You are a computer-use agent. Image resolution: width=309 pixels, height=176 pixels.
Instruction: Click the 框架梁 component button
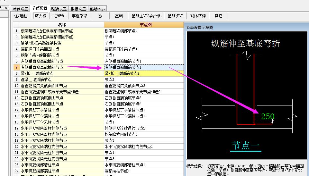(x=59, y=16)
